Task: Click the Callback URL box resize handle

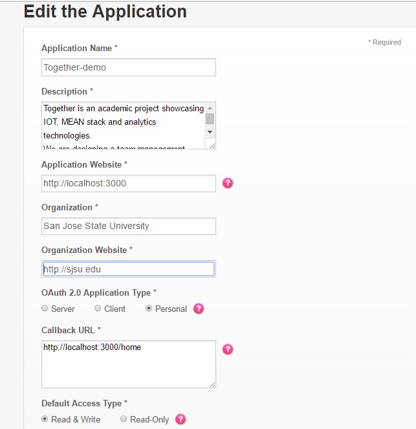Action: 212,384
